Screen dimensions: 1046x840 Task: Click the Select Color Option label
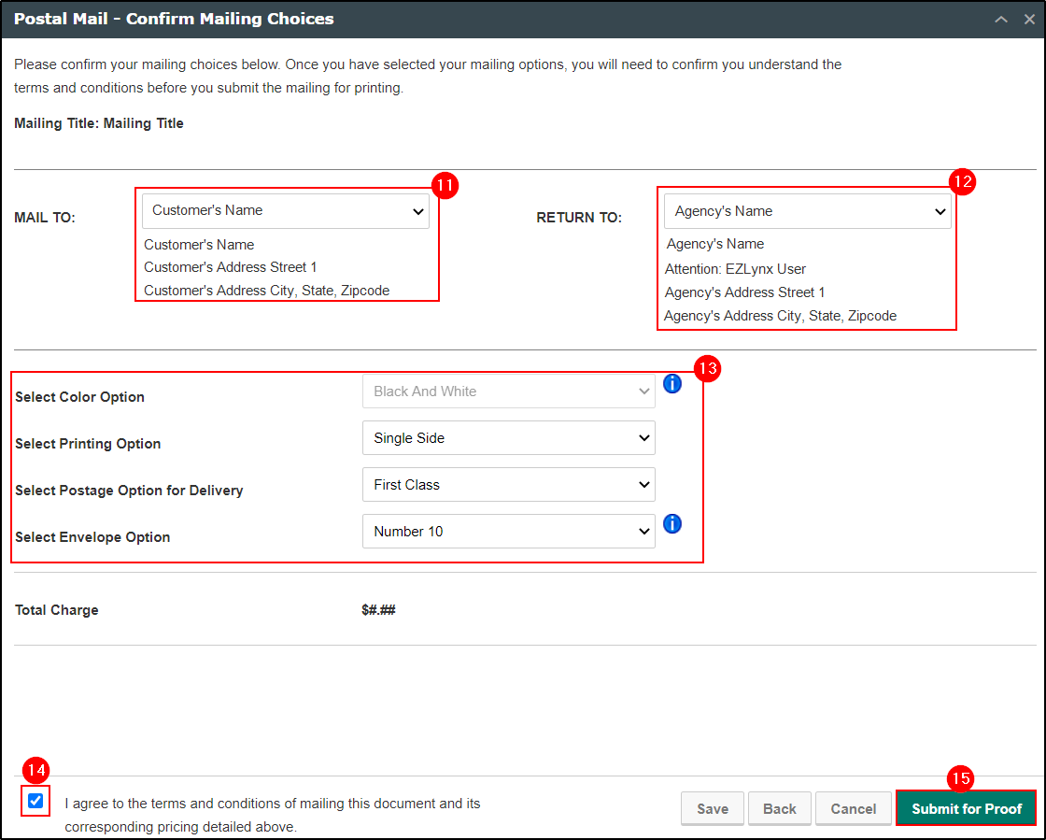[80, 397]
